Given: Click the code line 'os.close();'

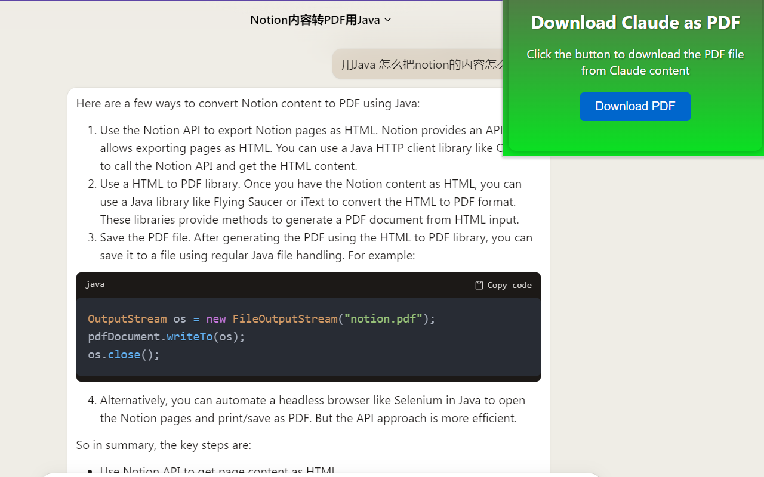Looking at the screenshot, I should [124, 355].
